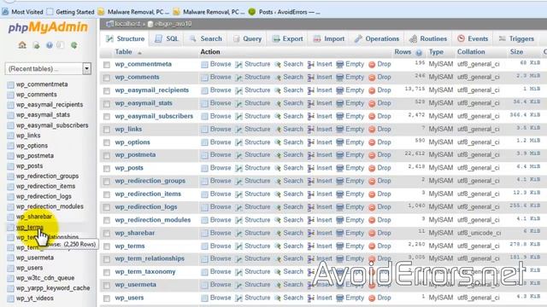Image resolution: width=547 pixels, height=307 pixels.
Task: Click the Structure icon for wp_comments
Action: tap(239, 78)
